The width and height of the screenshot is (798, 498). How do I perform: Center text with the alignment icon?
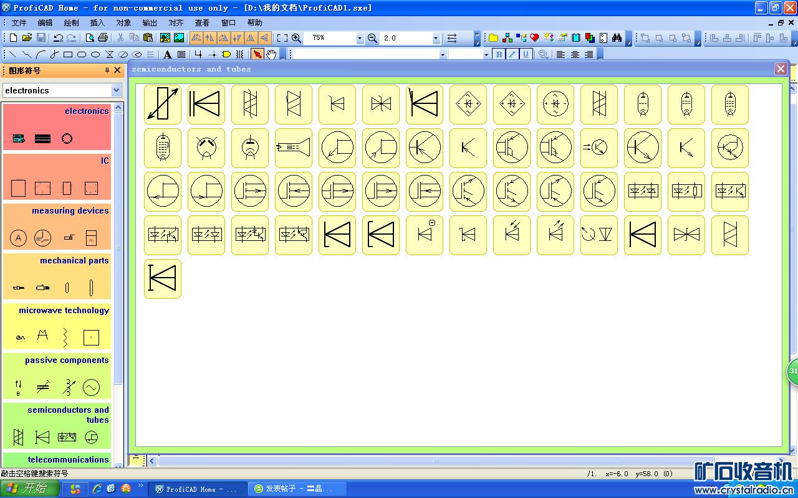pos(575,54)
